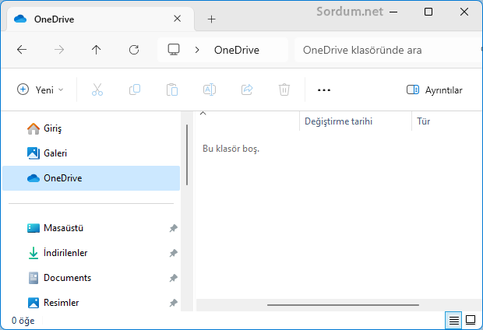Click the Cut scissors icon
The image size is (483, 330).
point(97,90)
